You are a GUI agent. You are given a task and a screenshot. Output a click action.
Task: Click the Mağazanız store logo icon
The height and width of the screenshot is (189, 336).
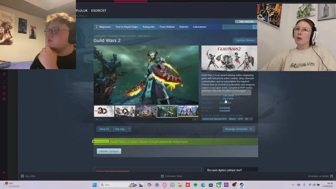click(x=97, y=27)
